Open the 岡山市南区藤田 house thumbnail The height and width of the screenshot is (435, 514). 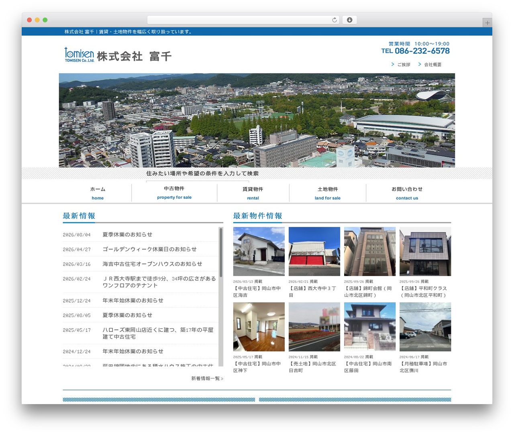370,327
